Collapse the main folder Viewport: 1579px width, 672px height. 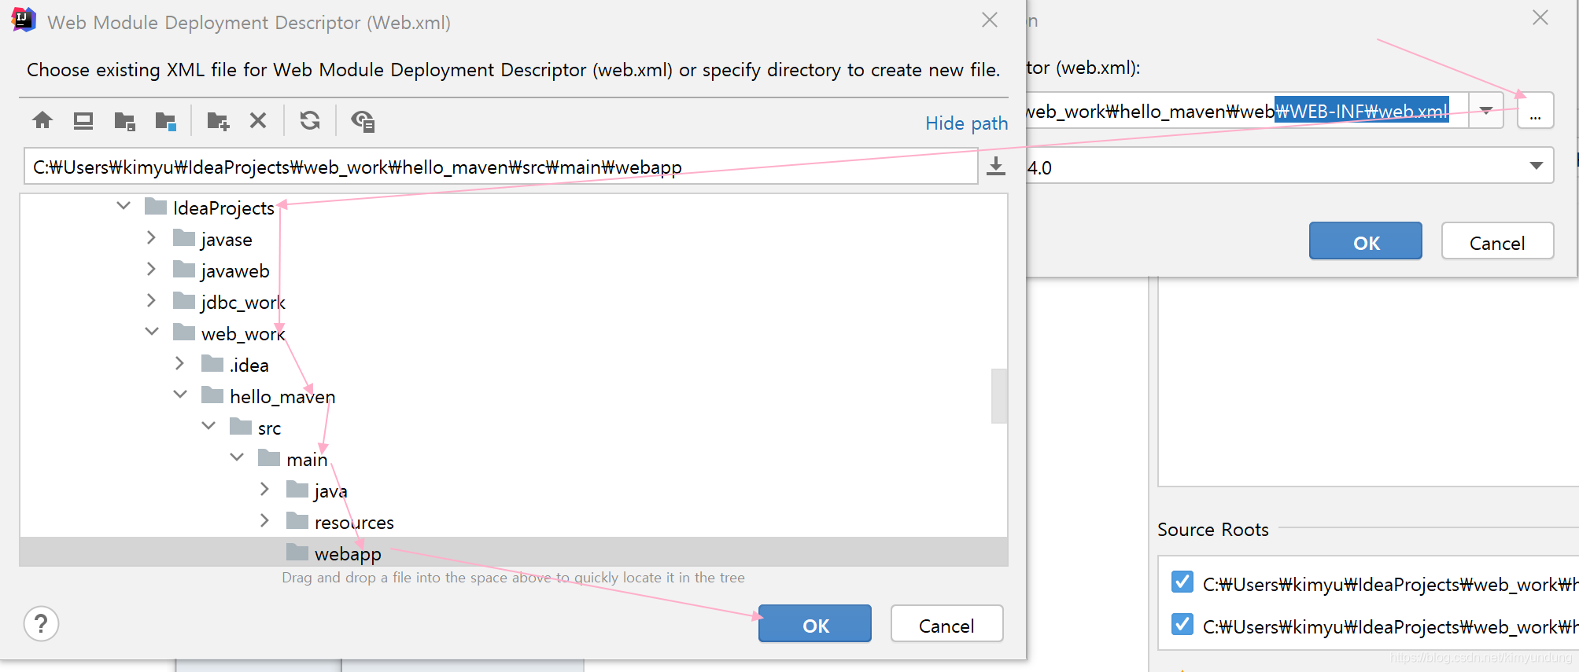pyautogui.click(x=237, y=457)
